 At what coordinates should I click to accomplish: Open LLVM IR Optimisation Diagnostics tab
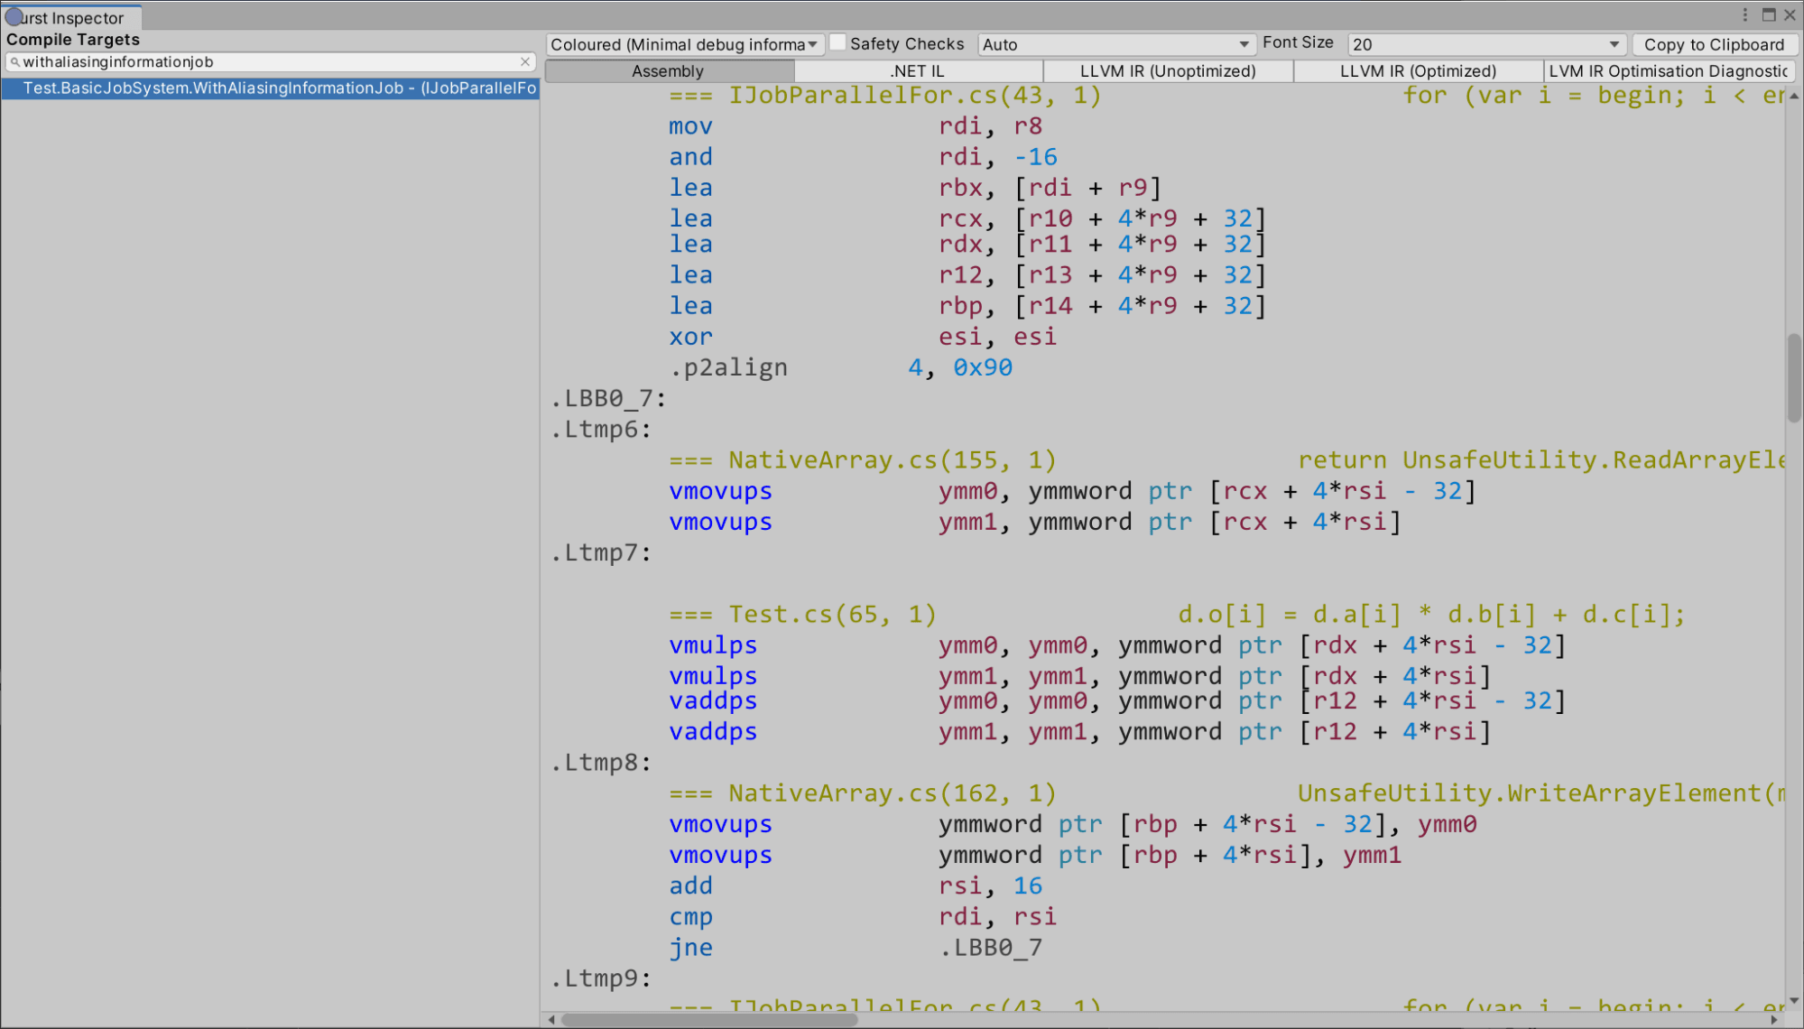[x=1669, y=70]
